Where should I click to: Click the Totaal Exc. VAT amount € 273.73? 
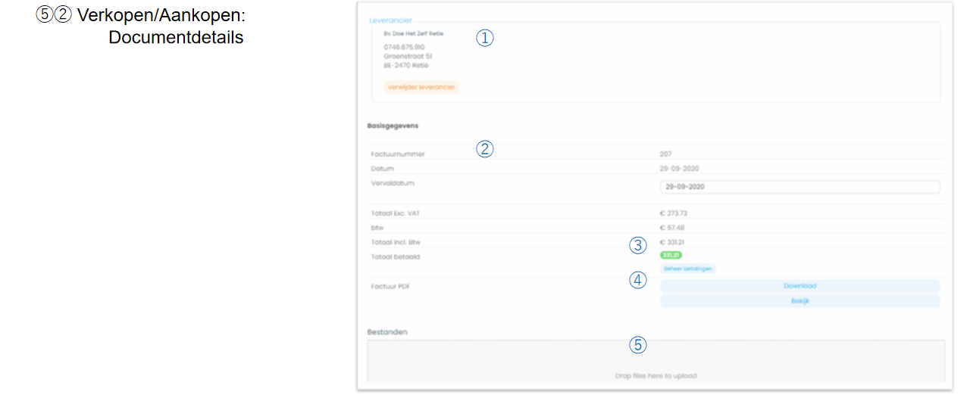click(x=674, y=213)
